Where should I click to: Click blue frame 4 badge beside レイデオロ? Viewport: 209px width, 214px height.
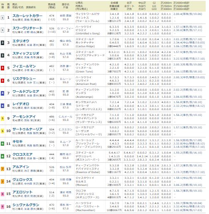[x=2, y=106]
